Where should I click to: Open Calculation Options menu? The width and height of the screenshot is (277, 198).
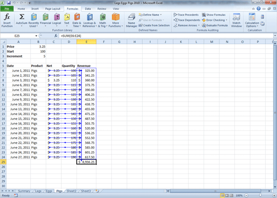252,20
